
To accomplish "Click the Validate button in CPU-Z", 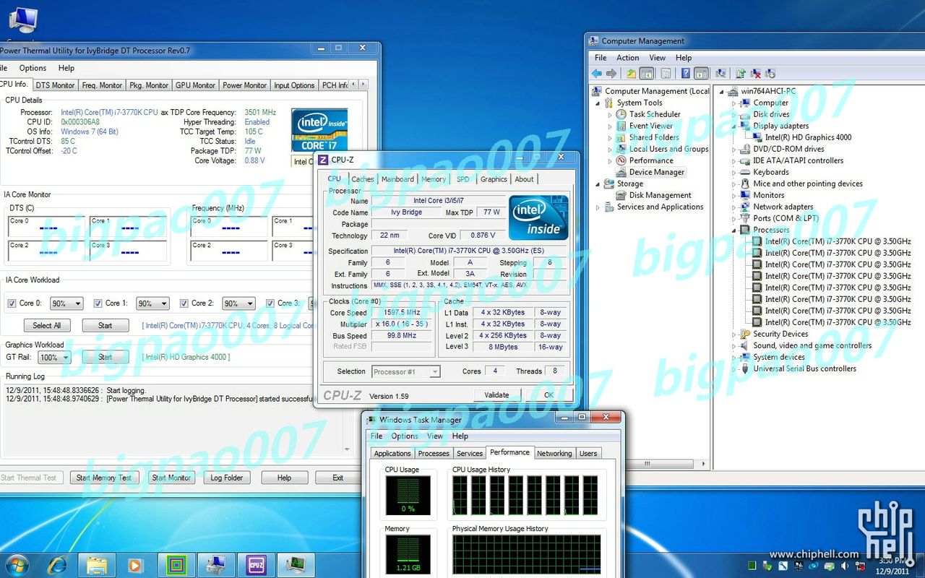I will pyautogui.click(x=497, y=394).
